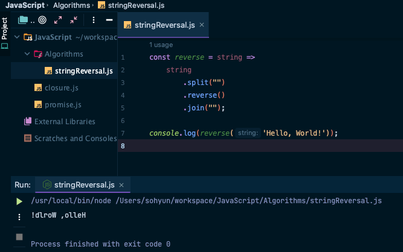Click 'Process finished with exit code 0' text
403x252 pixels.
100,244
